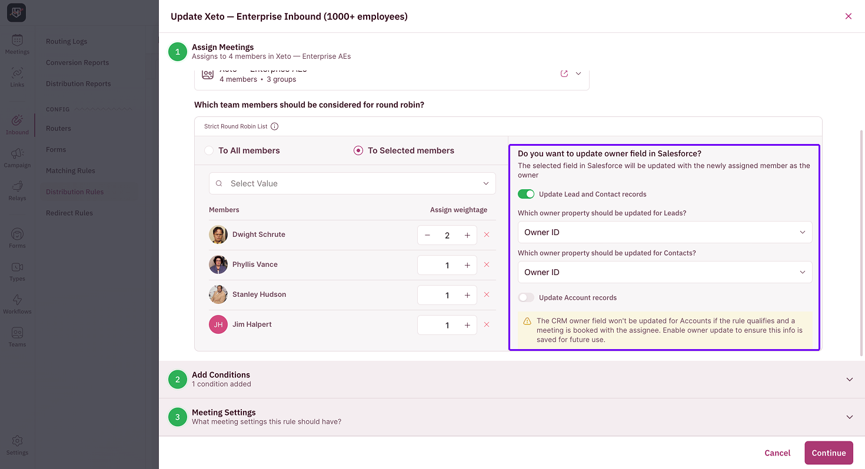Open Meetings in the left sidebar

(x=17, y=44)
